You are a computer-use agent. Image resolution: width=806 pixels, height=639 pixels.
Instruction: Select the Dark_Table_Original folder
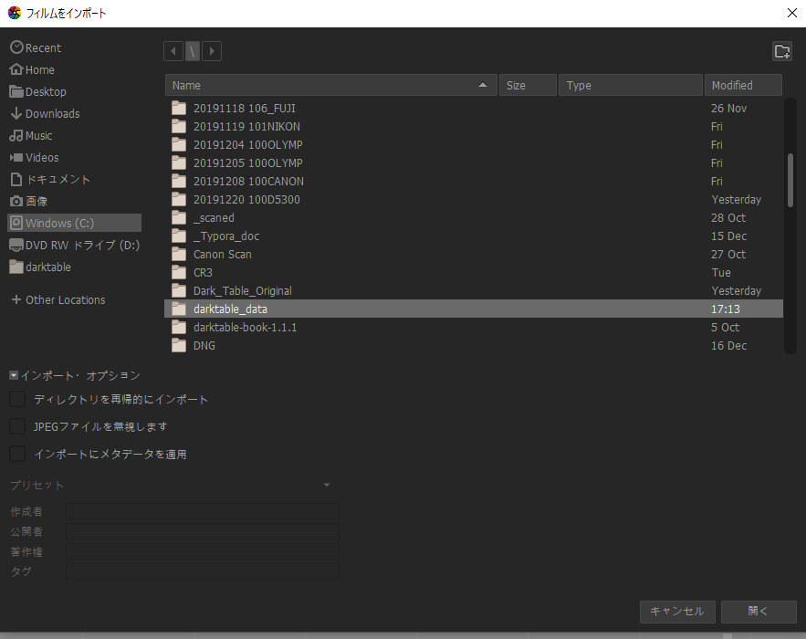(474, 291)
